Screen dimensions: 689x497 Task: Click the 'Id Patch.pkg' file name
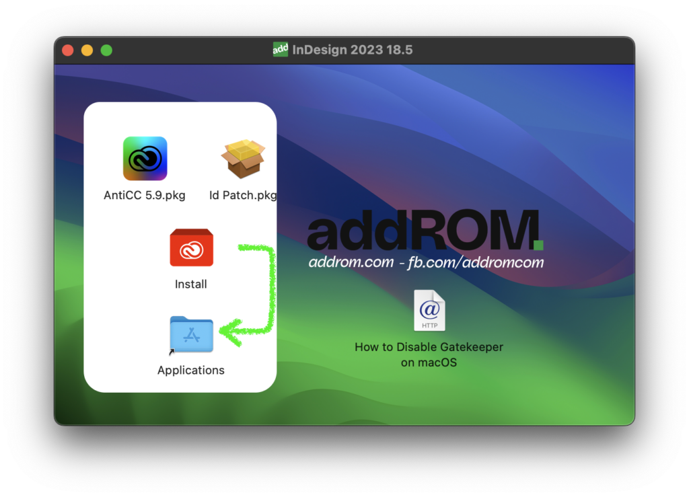pyautogui.click(x=243, y=196)
